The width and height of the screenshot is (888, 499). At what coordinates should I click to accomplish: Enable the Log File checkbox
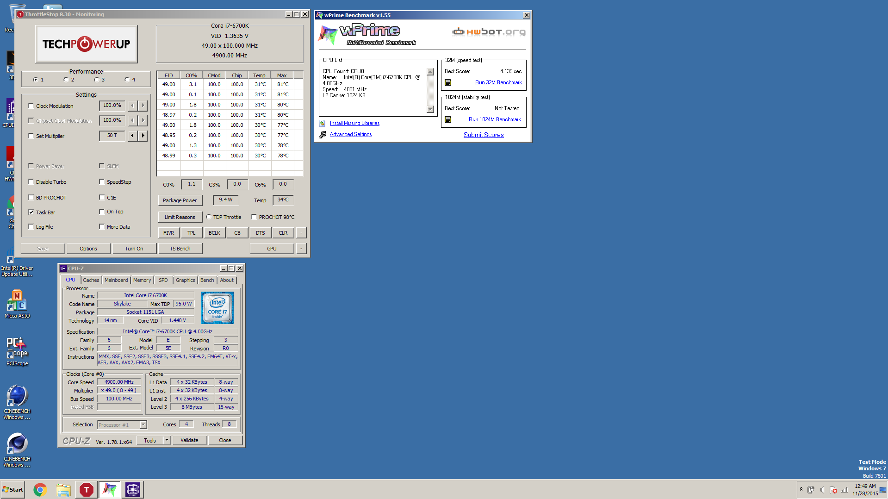tap(31, 227)
